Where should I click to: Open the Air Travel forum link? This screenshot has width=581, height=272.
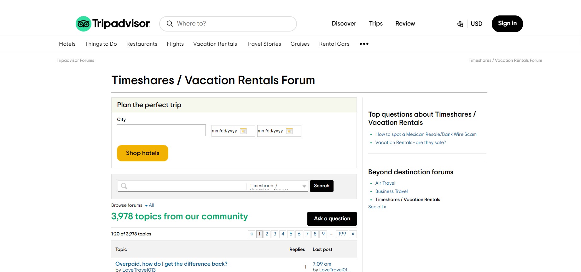pyautogui.click(x=385, y=183)
